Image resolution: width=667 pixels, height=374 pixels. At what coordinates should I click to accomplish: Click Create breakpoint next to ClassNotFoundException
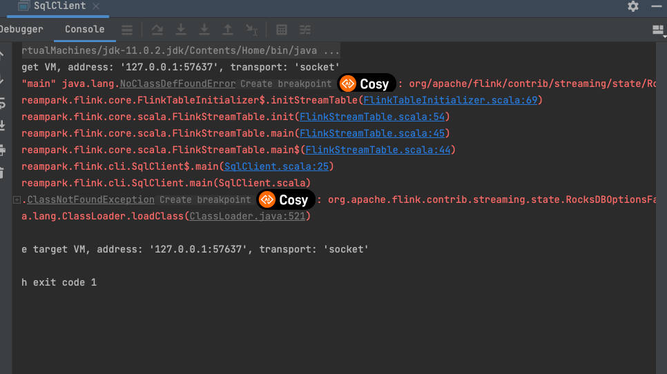coord(205,199)
